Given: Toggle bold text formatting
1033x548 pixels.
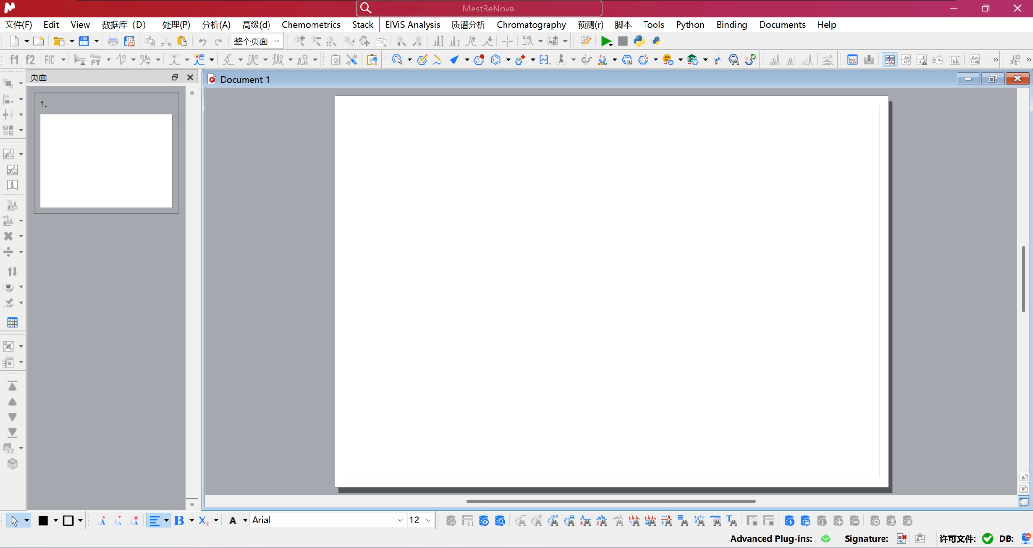Looking at the screenshot, I should (x=179, y=520).
